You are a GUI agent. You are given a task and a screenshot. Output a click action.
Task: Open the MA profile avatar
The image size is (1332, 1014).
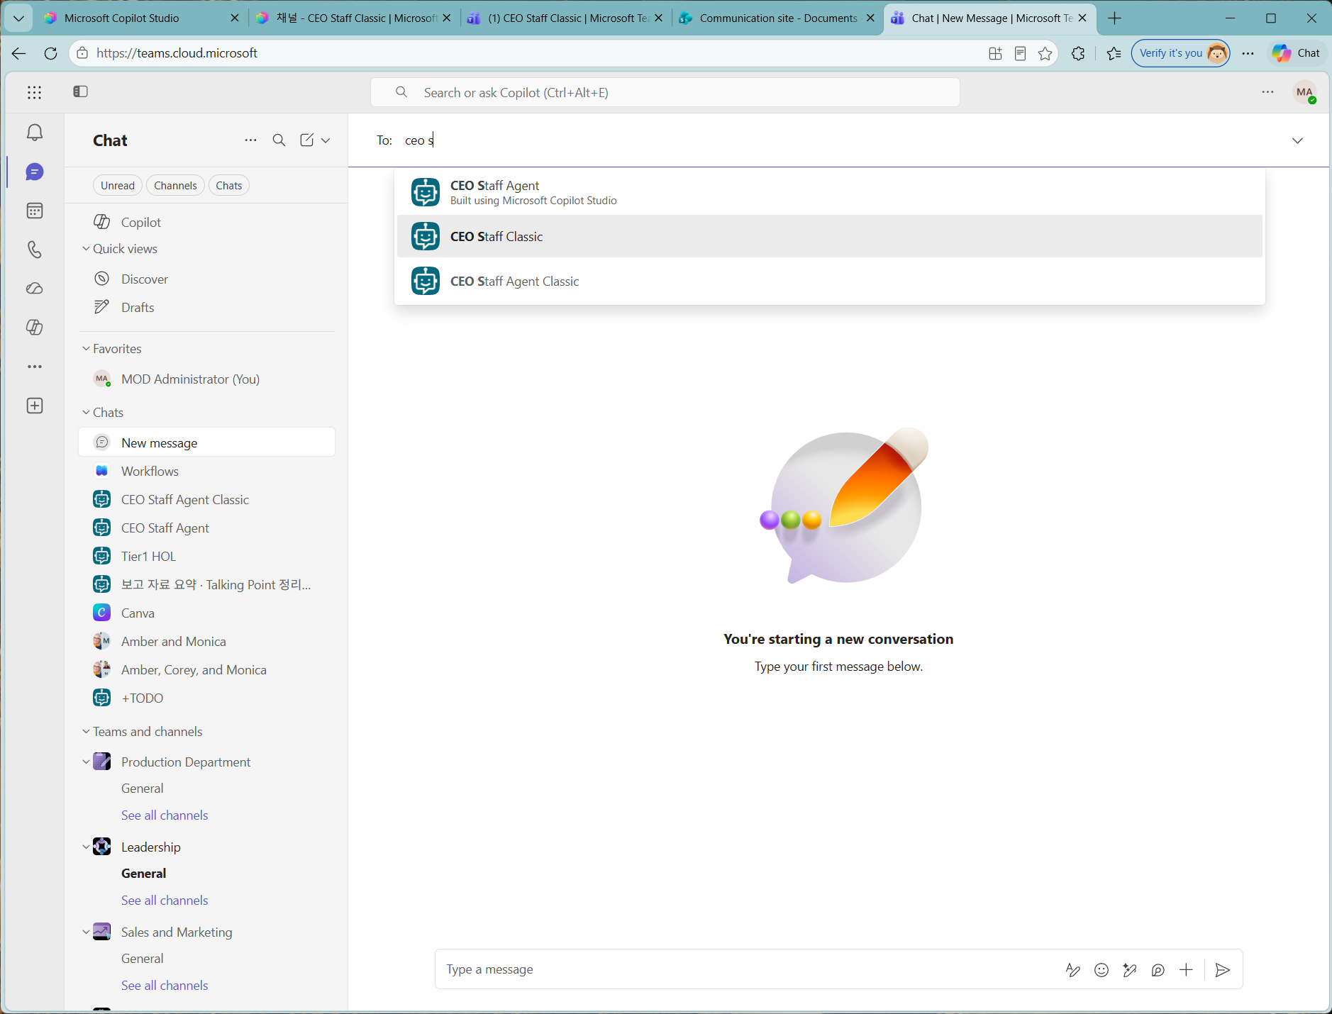(x=1305, y=92)
